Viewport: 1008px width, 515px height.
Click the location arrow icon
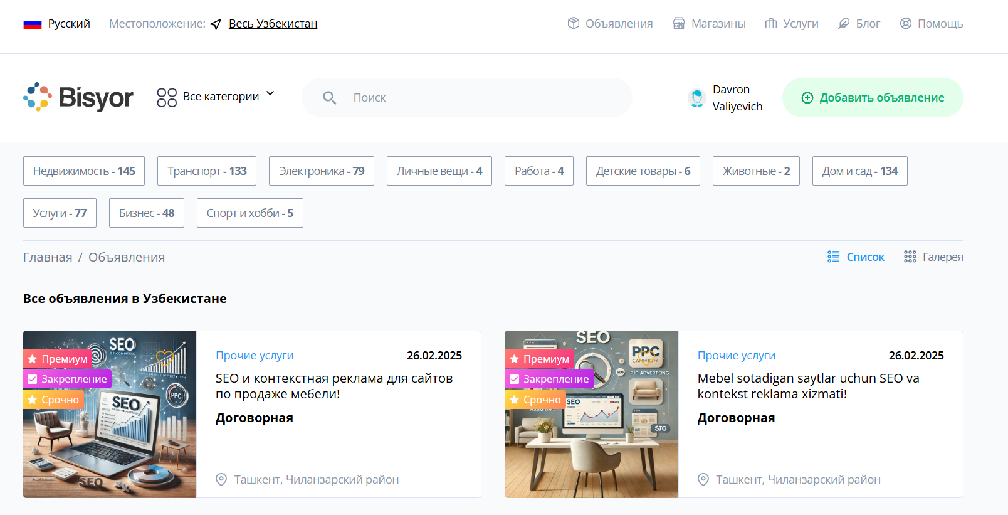click(x=216, y=24)
